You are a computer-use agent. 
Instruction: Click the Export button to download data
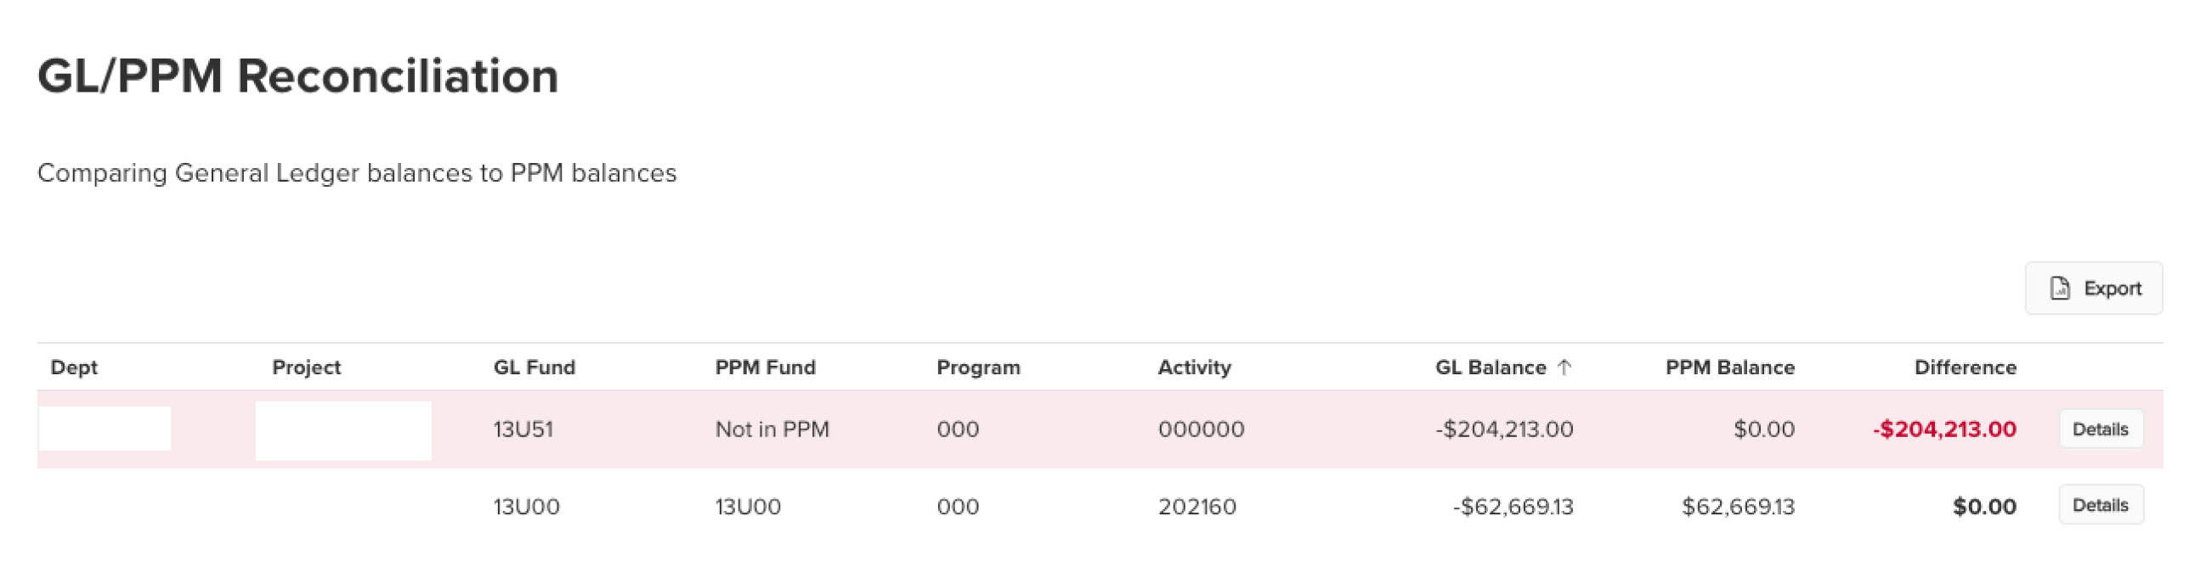pos(2092,288)
